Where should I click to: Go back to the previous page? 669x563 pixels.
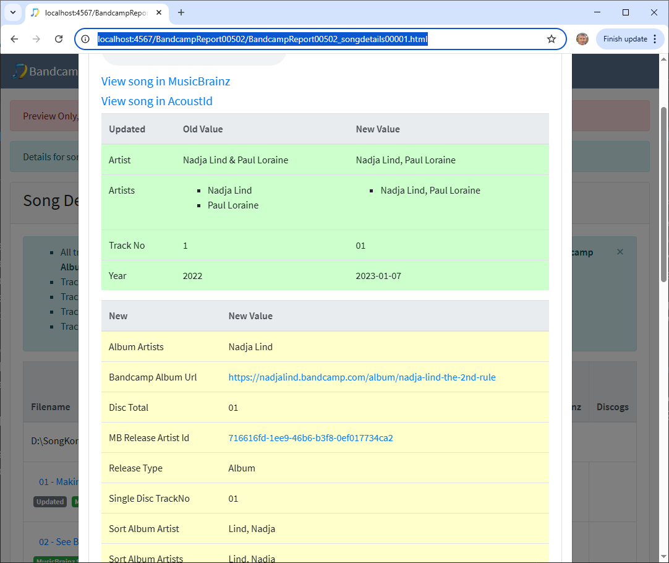pos(14,39)
